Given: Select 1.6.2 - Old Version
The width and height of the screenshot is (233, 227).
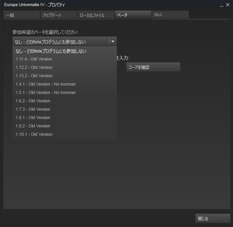Looking at the screenshot, I should coord(65,101).
